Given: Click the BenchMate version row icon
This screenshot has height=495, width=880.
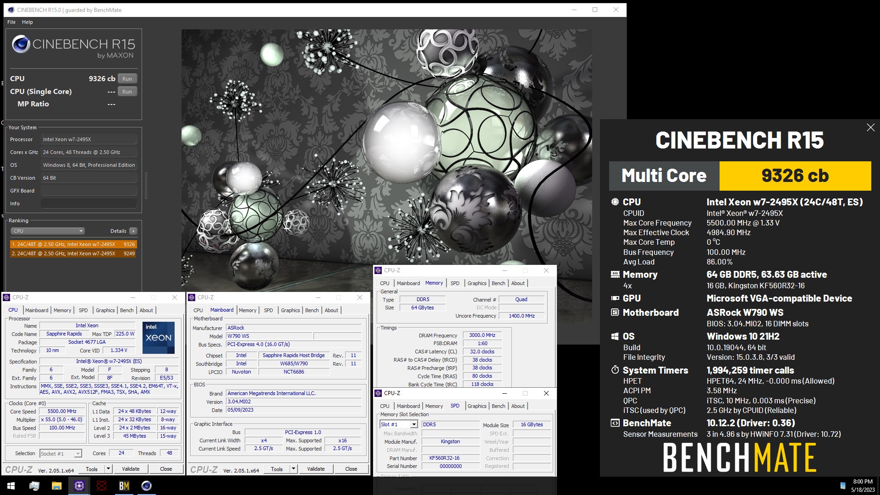Looking at the screenshot, I should point(615,423).
